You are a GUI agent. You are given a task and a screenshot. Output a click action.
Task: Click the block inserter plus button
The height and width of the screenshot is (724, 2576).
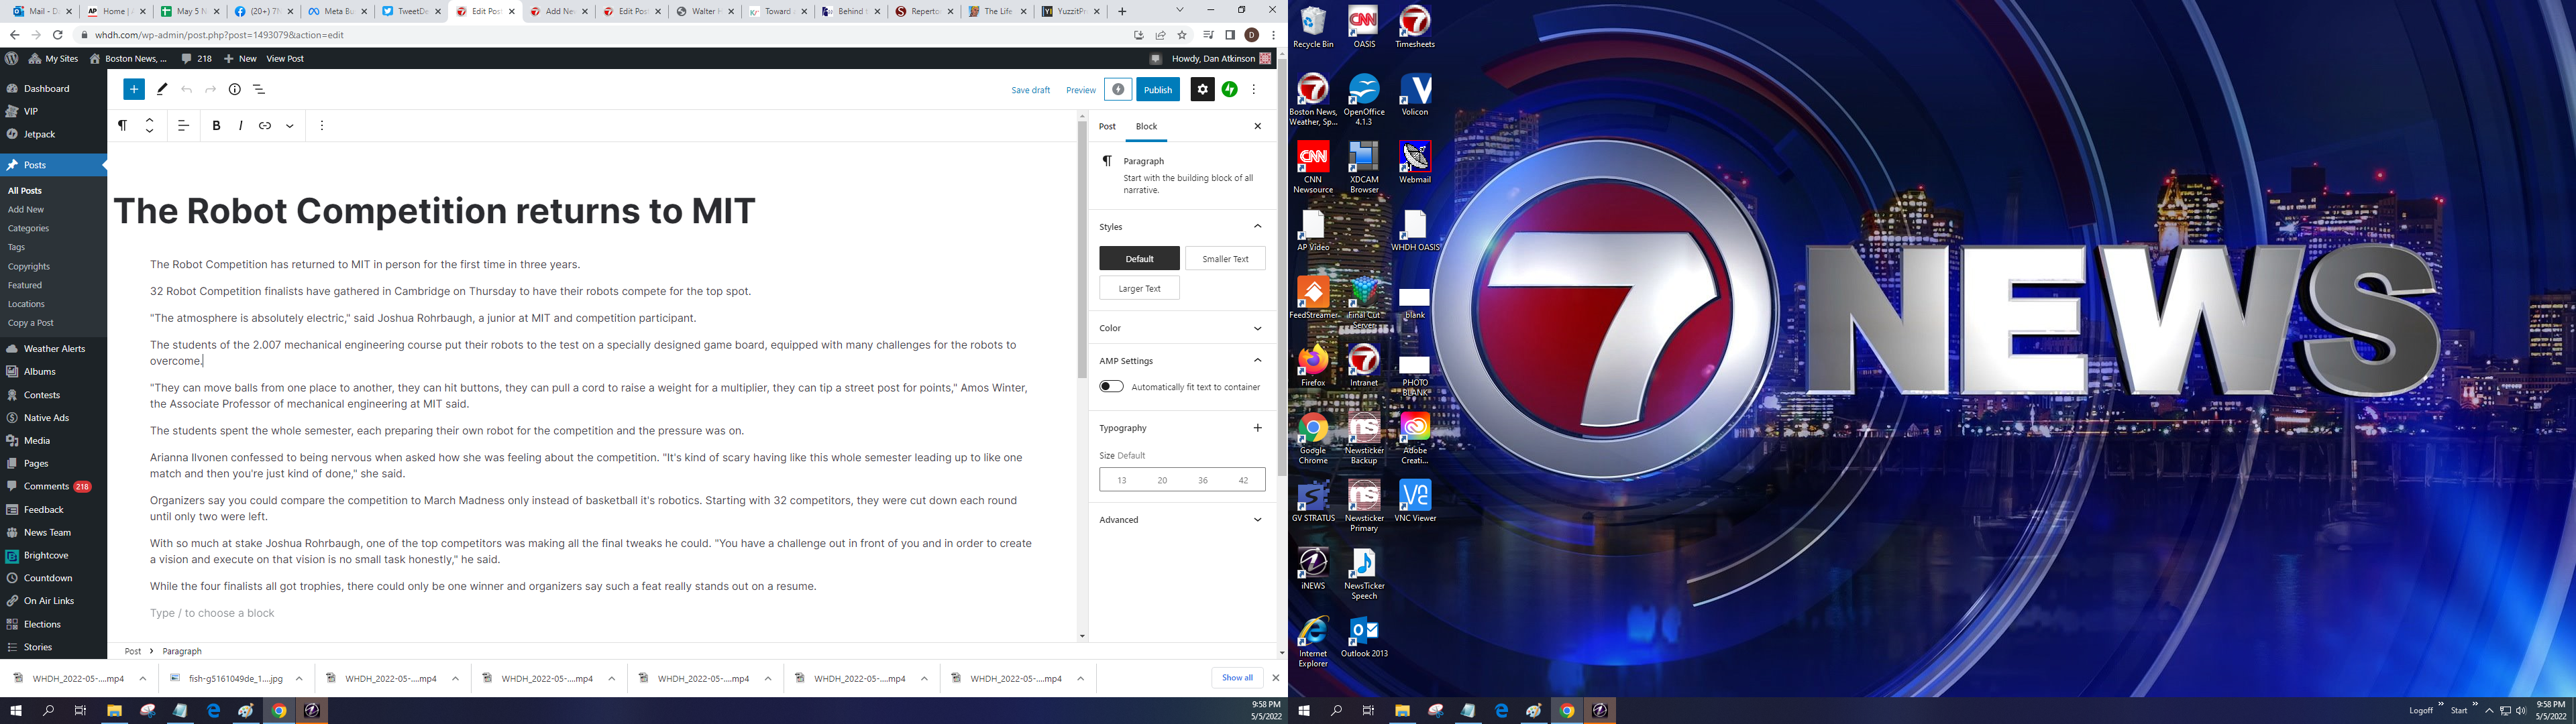pos(134,89)
